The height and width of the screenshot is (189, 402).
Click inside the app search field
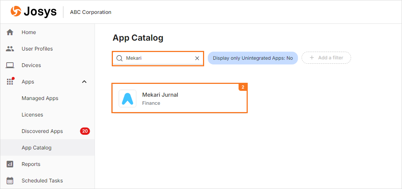coord(158,58)
